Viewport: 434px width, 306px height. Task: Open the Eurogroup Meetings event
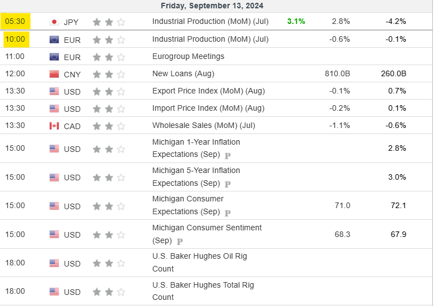(188, 56)
